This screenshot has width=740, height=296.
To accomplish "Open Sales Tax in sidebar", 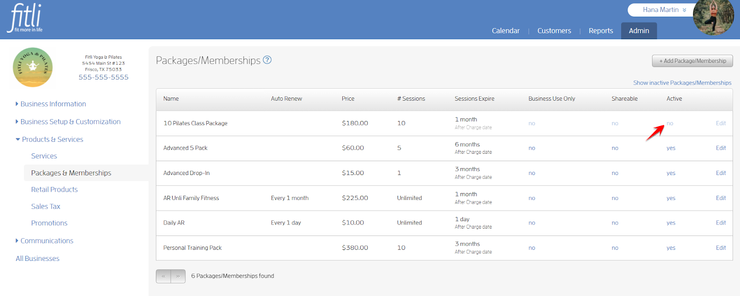I will (x=45, y=206).
